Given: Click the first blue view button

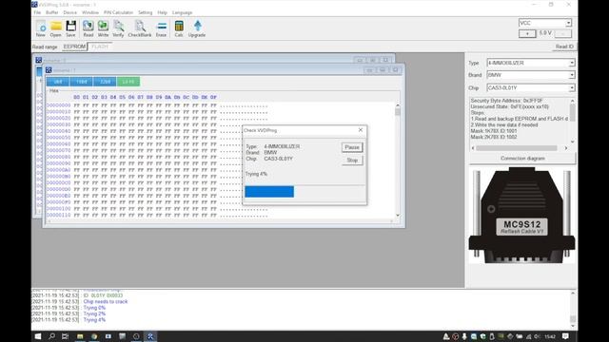Looking at the screenshot, I should click(x=58, y=82).
